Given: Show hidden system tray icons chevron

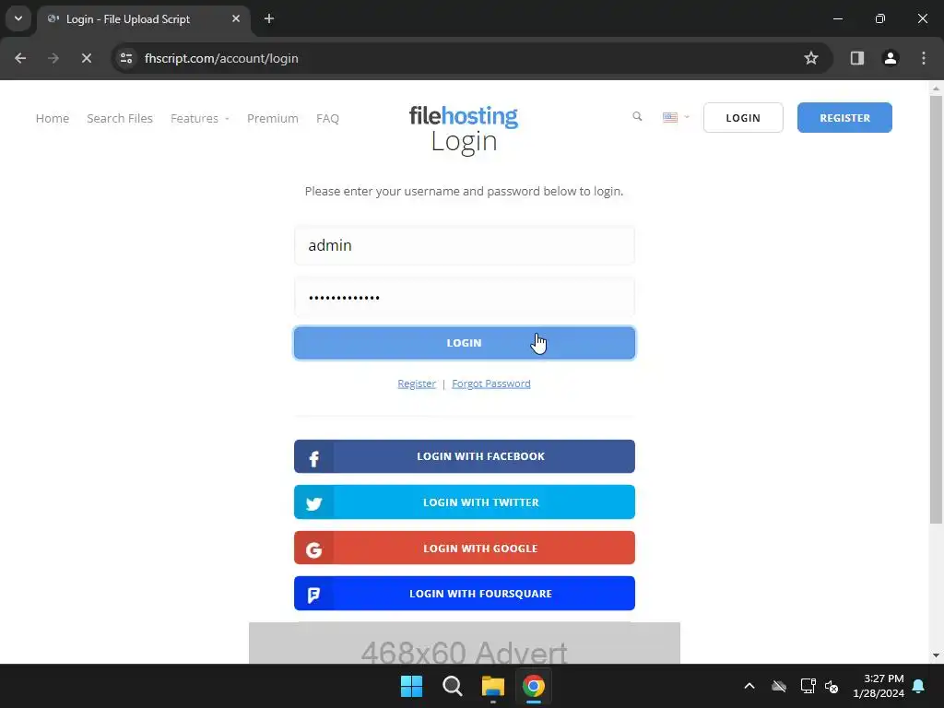Looking at the screenshot, I should click(x=749, y=686).
